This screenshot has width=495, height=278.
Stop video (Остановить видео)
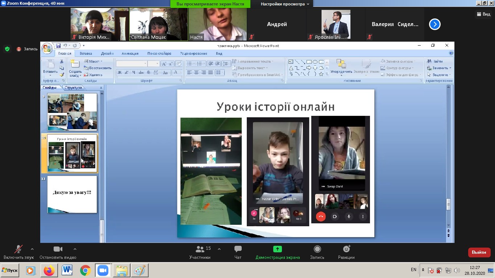(x=58, y=249)
